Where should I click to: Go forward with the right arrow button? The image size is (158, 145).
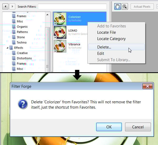(x=12, y=7)
